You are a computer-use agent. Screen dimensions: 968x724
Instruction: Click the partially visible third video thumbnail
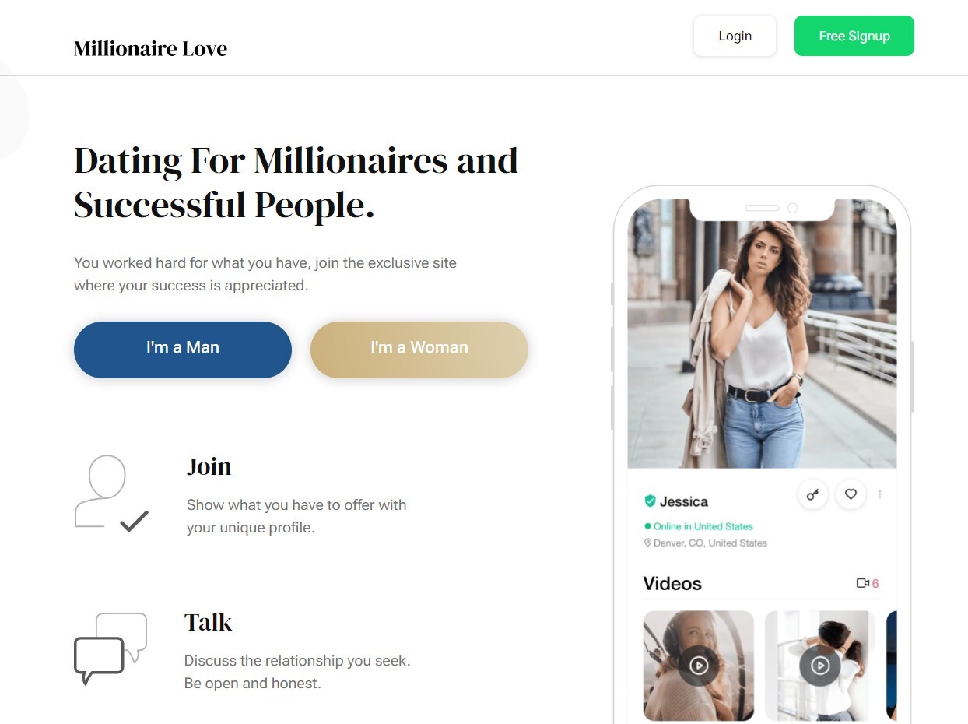click(891, 666)
